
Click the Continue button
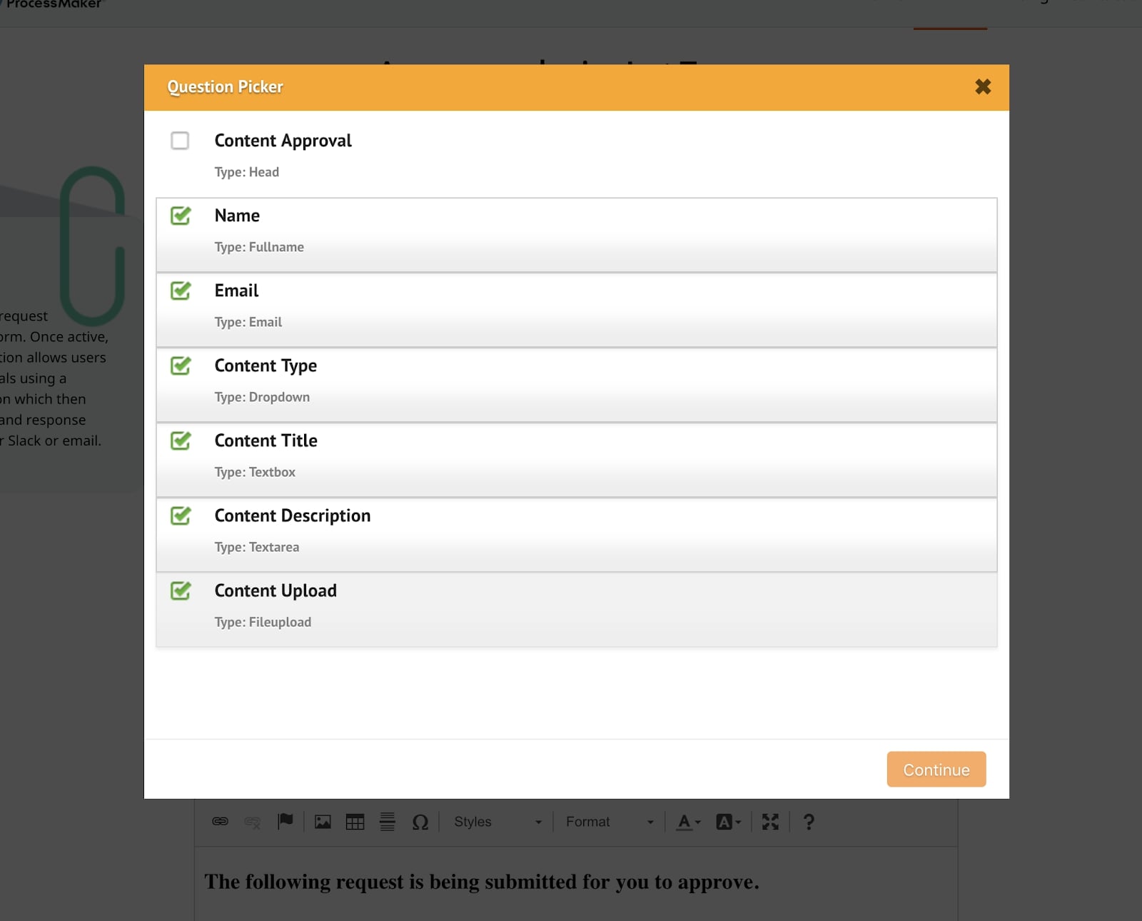(x=936, y=770)
